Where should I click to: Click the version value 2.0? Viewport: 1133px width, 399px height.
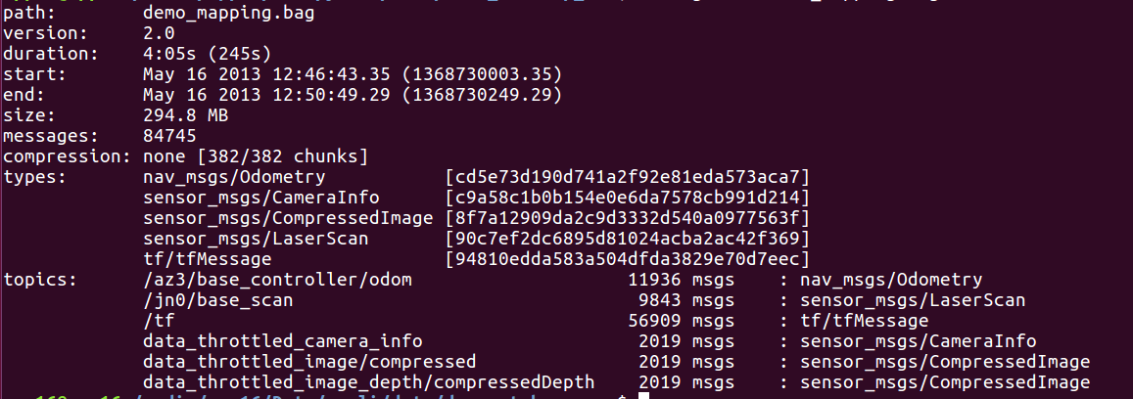(159, 33)
